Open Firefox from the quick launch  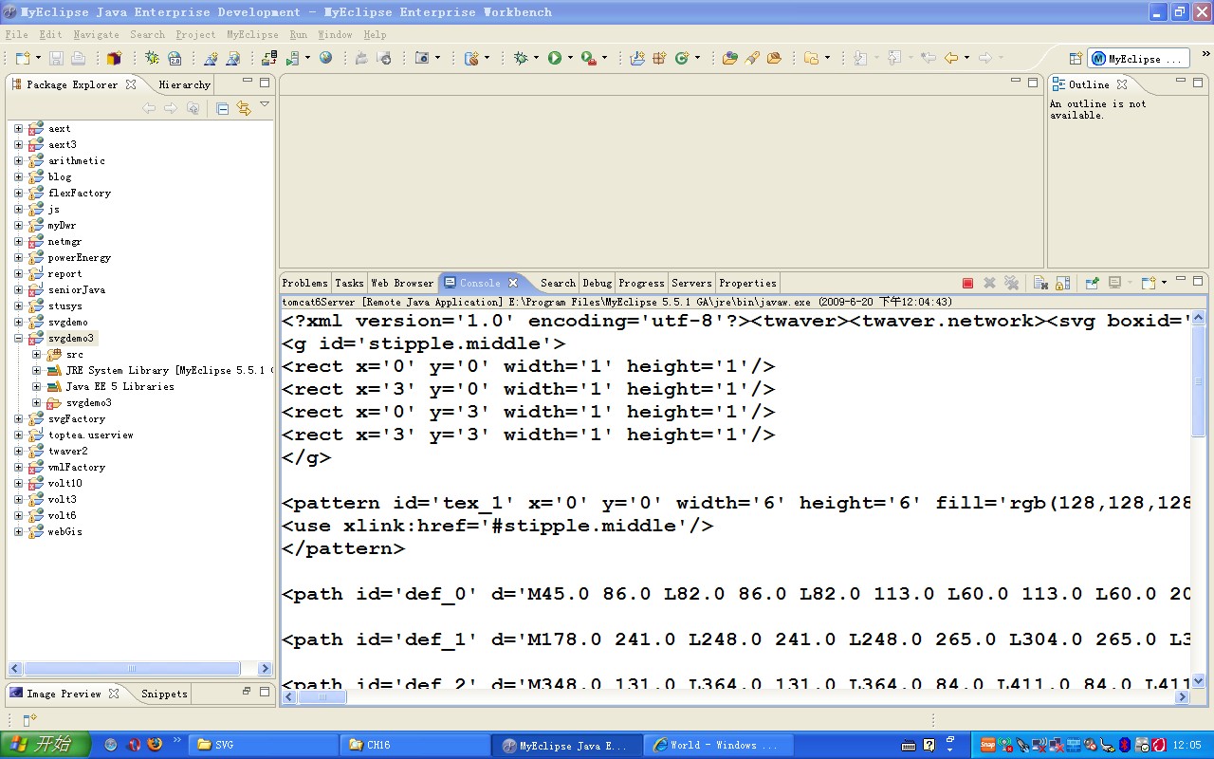pyautogui.click(x=154, y=745)
